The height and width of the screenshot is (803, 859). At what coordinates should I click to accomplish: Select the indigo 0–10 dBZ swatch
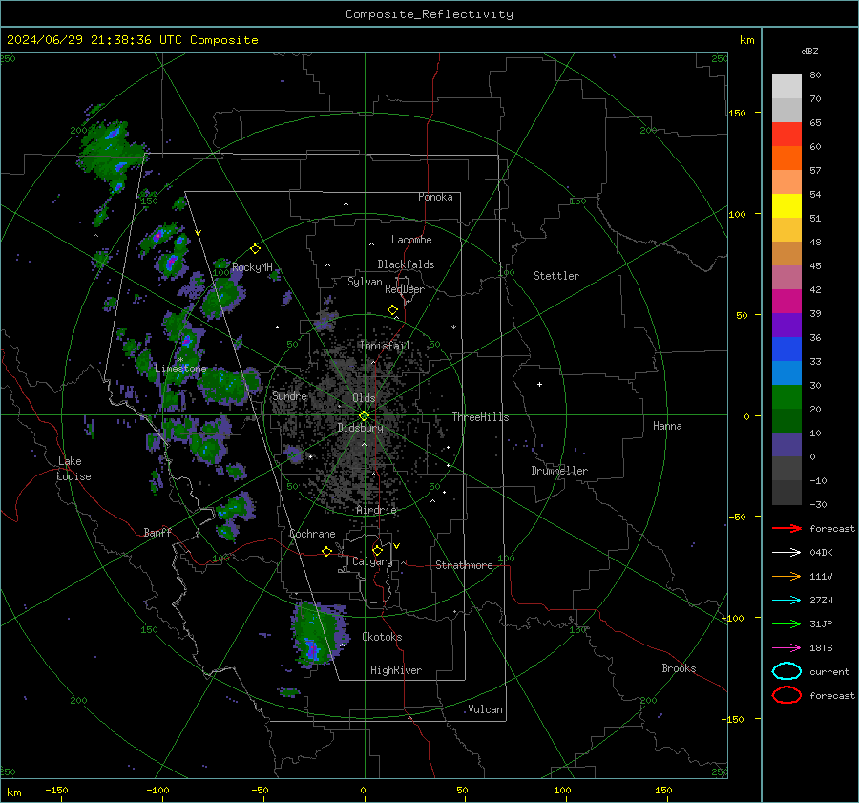point(786,445)
